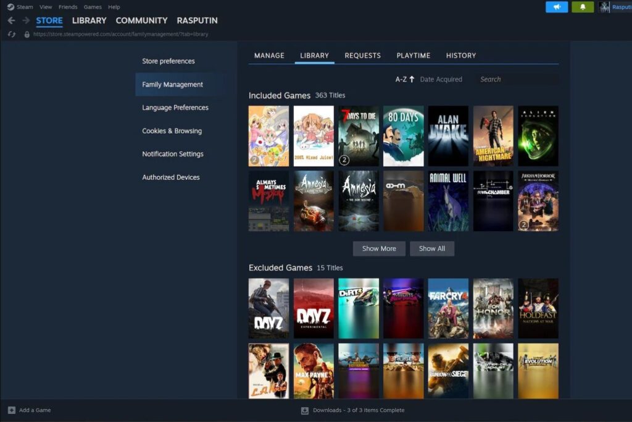The height and width of the screenshot is (422, 632).
Task: Switch to the PLAYTIME tab
Action: (413, 56)
